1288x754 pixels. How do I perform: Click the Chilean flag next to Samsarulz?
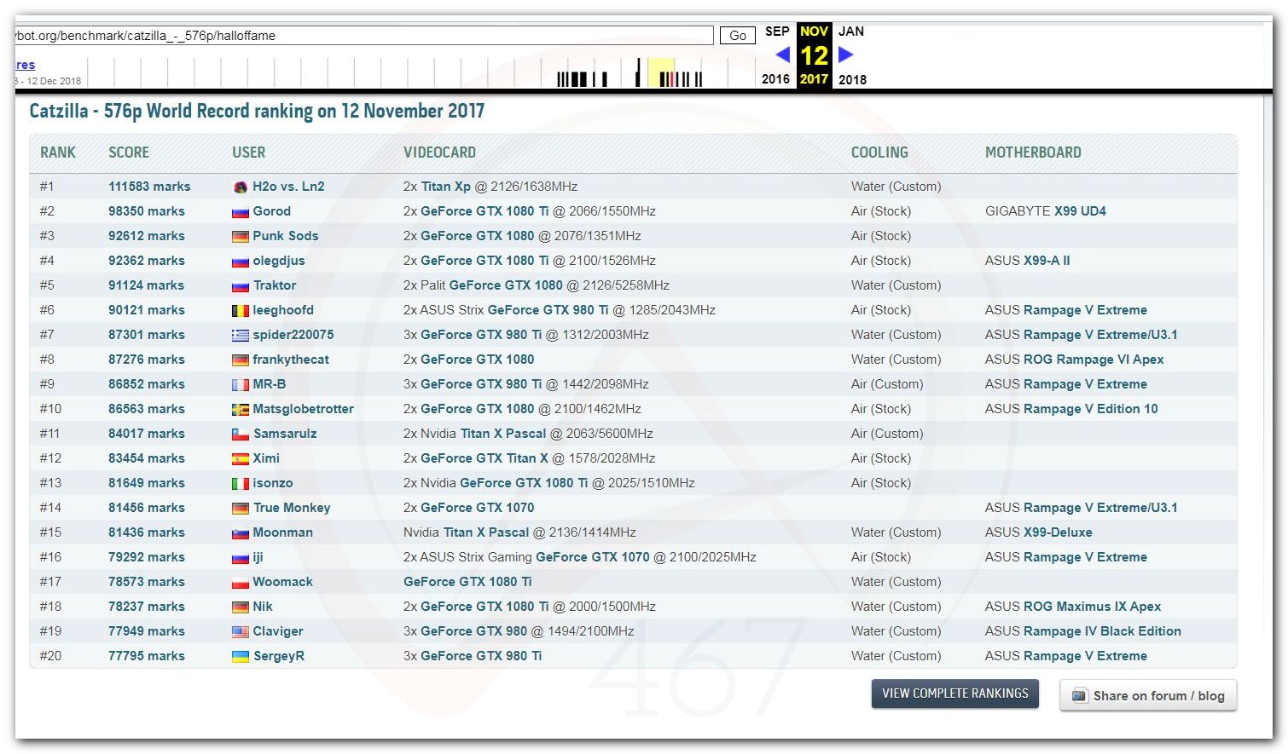(x=241, y=435)
